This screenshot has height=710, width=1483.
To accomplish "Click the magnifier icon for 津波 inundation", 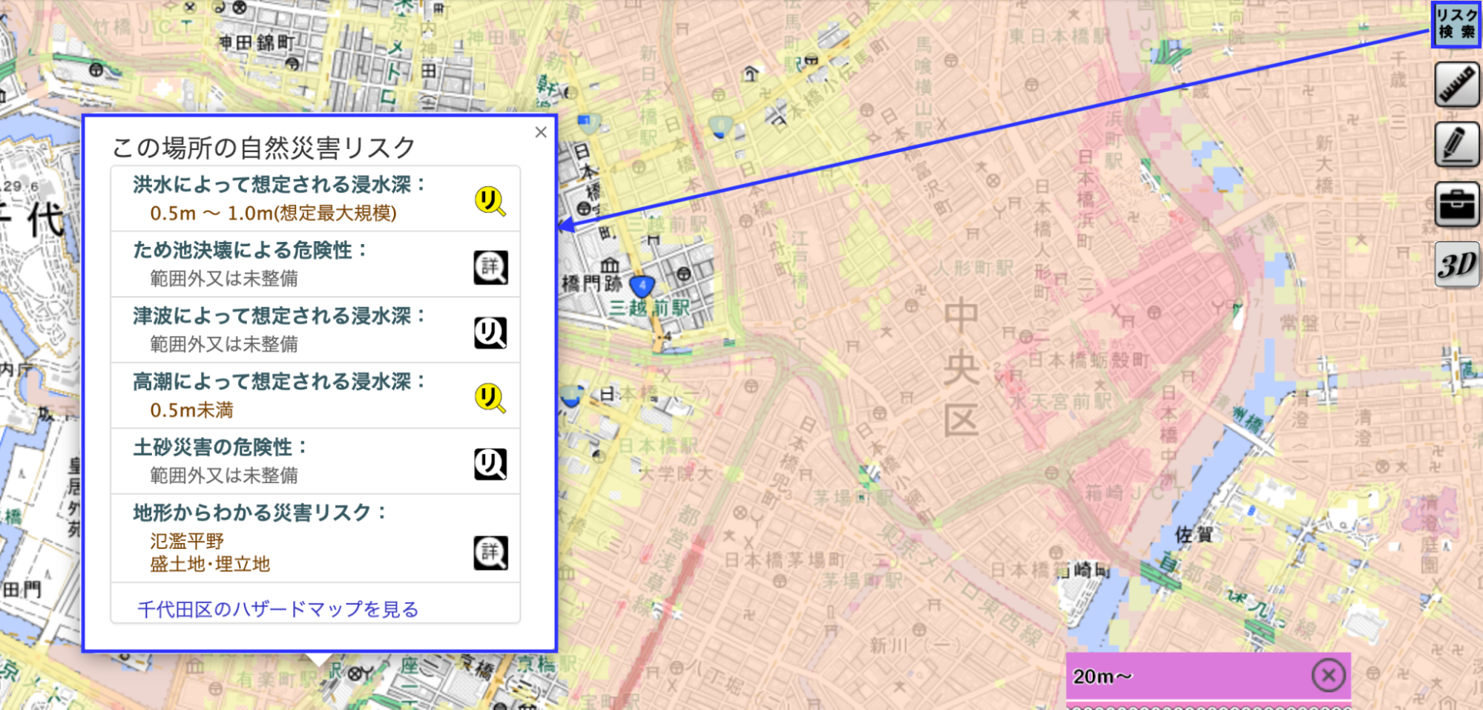I will 490,333.
